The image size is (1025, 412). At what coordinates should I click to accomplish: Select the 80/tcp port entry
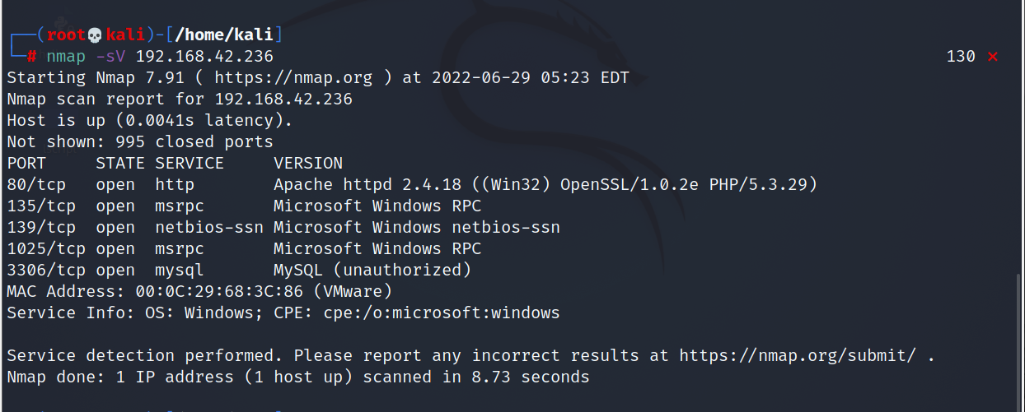pos(36,185)
